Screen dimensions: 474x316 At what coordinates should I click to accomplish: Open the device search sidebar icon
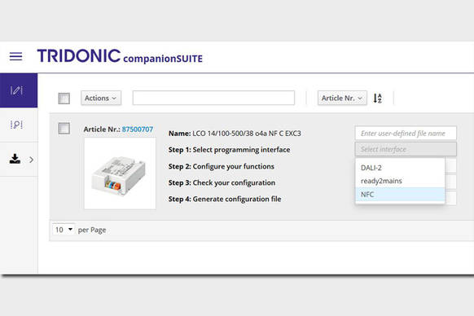(16, 125)
